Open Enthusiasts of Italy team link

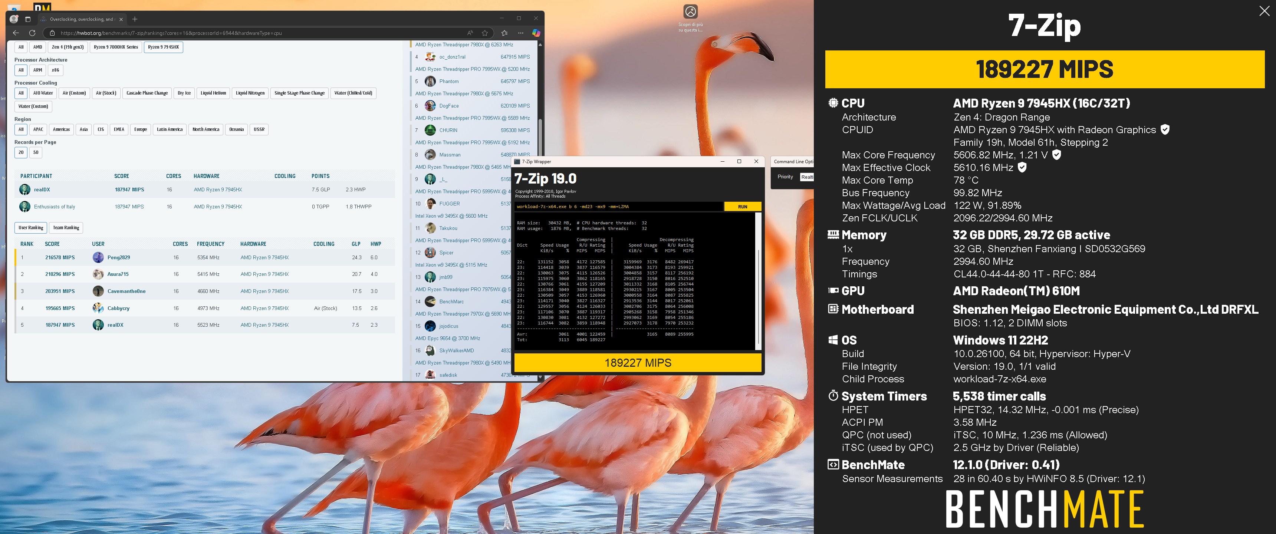pyautogui.click(x=55, y=207)
